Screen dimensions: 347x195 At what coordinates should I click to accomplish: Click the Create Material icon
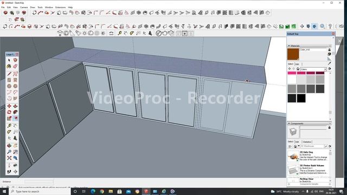click(329, 54)
